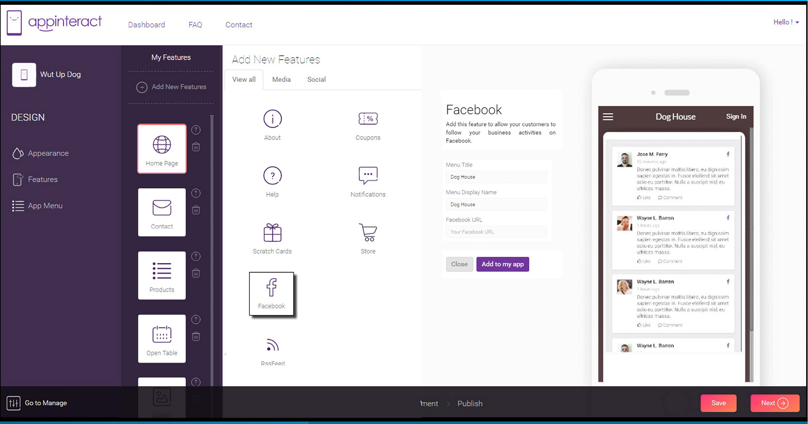Click Like on Jose M. Ferry post

point(644,198)
